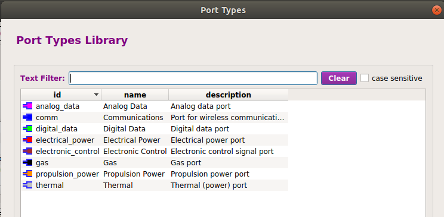Image resolution: width=444 pixels, height=217 pixels.
Task: Click the green digital_data port icon
Action: tap(27, 128)
